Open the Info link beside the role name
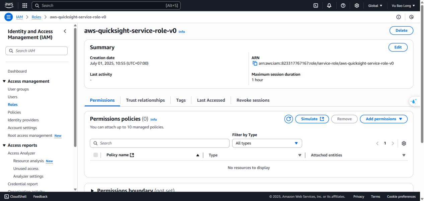 pos(182,32)
